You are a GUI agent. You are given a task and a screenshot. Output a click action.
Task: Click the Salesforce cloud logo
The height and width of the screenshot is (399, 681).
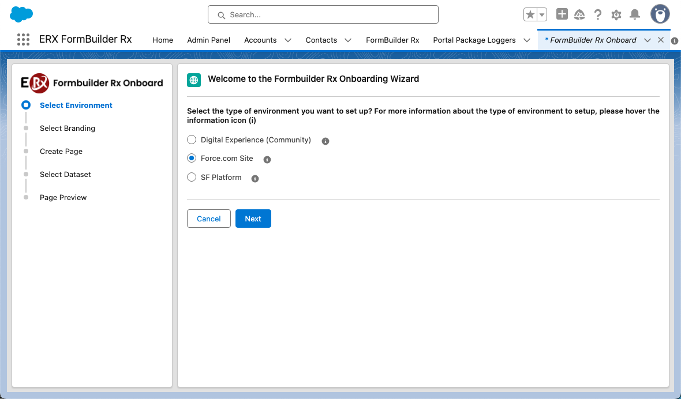[21, 14]
